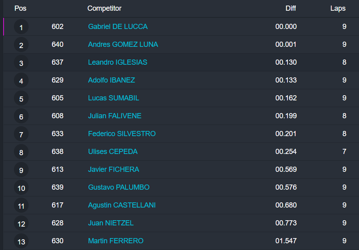Sort by Laps column header
This screenshot has height=250, width=359.
338,8
